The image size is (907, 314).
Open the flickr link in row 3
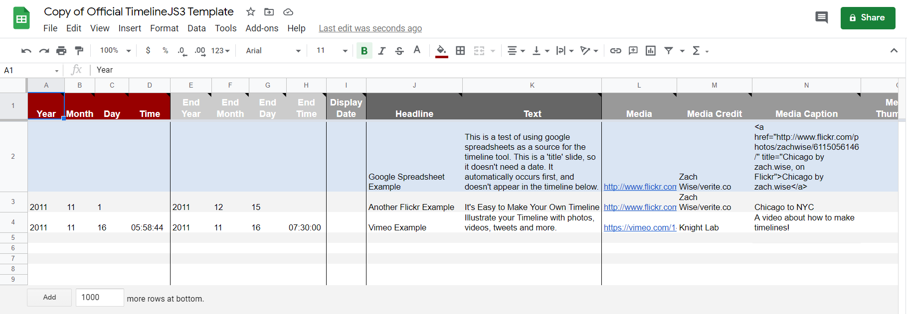[x=640, y=207]
